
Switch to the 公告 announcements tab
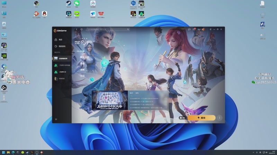tap(137, 93)
